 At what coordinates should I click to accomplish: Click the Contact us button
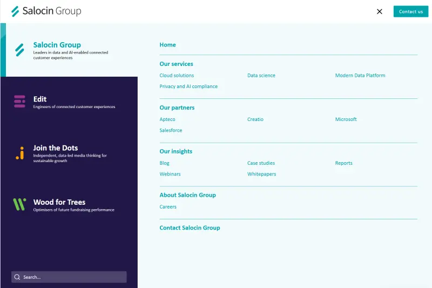(411, 11)
